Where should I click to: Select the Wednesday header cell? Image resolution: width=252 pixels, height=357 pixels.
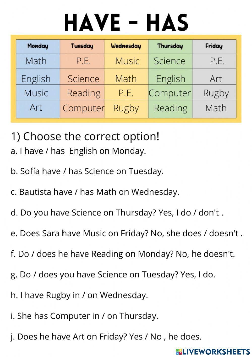point(126,46)
